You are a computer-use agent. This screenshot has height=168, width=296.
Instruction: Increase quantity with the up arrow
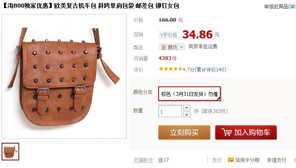point(187,108)
